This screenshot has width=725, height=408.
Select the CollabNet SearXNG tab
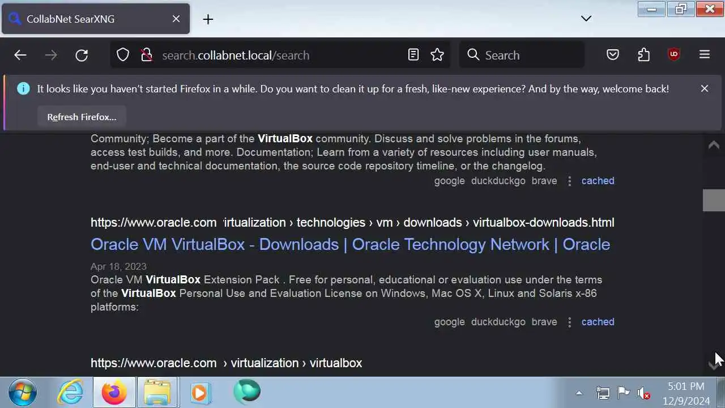tap(96, 19)
